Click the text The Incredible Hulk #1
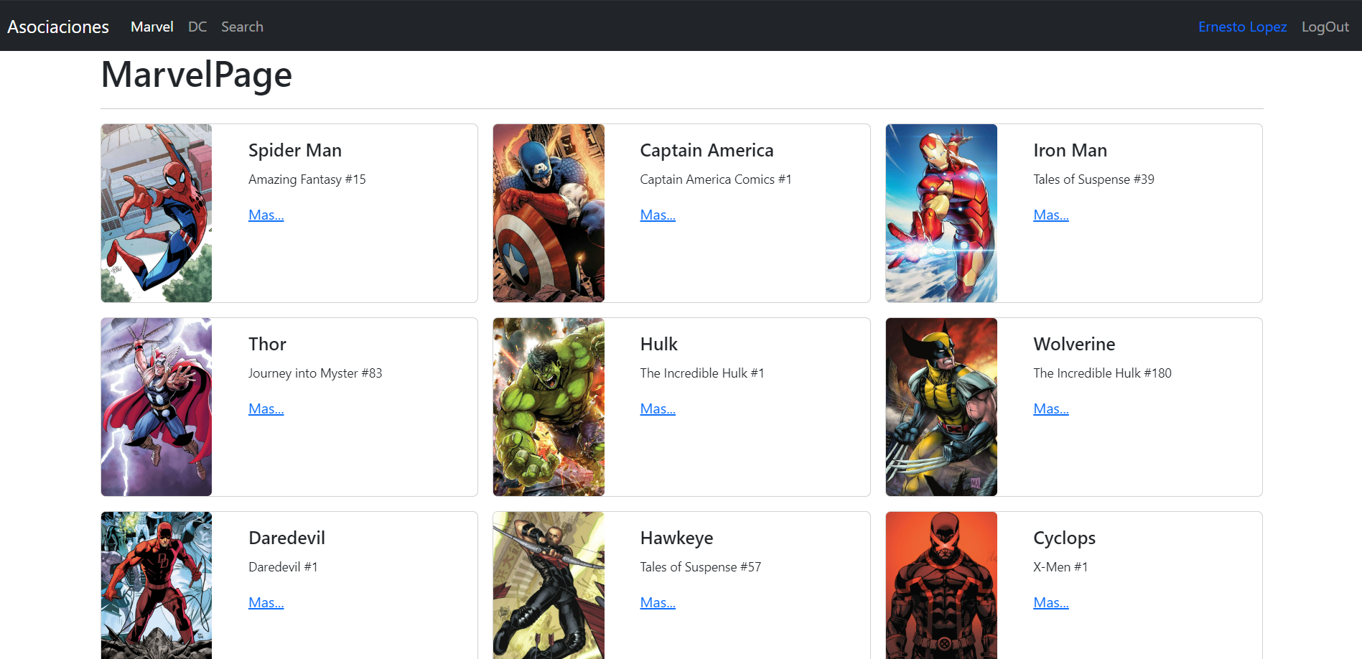The image size is (1362, 659). pos(702,373)
